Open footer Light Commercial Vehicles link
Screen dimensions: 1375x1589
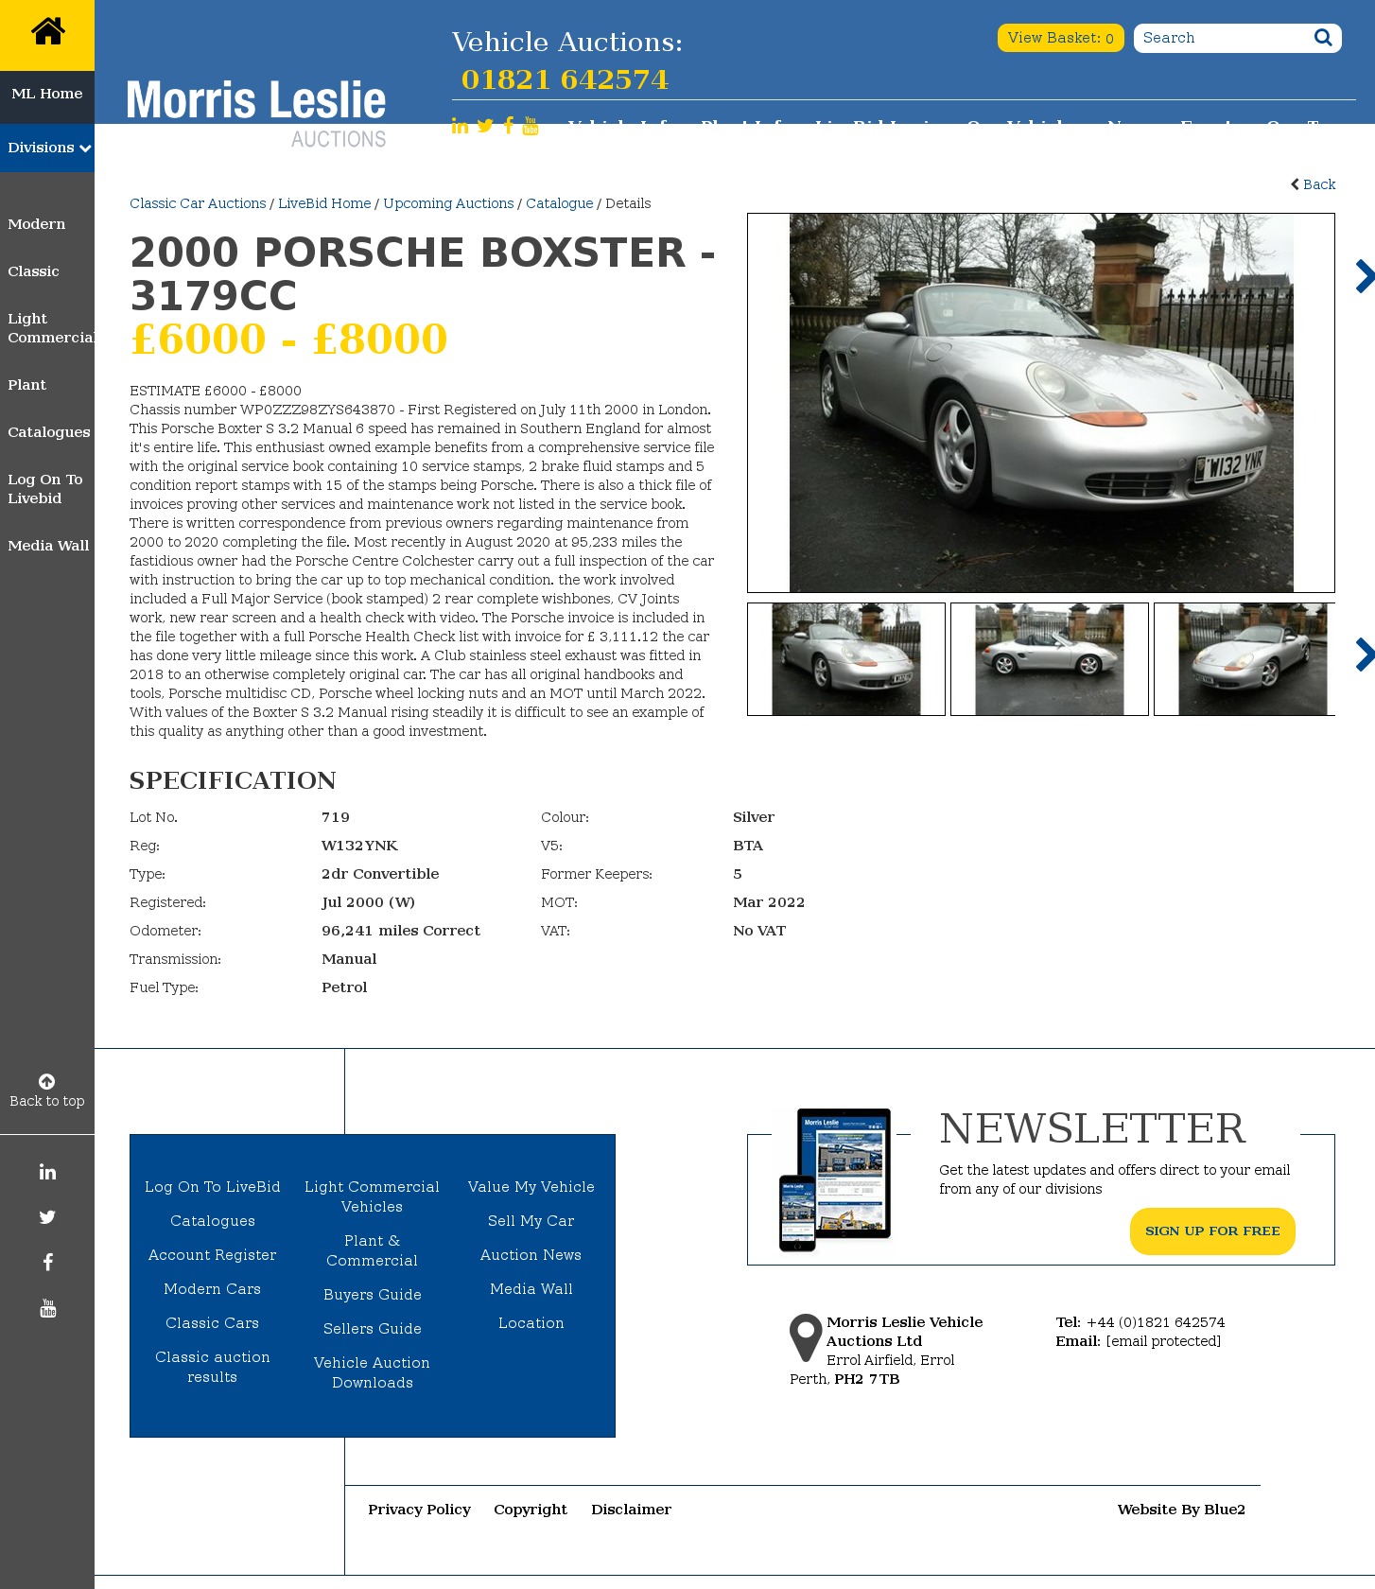(373, 1196)
